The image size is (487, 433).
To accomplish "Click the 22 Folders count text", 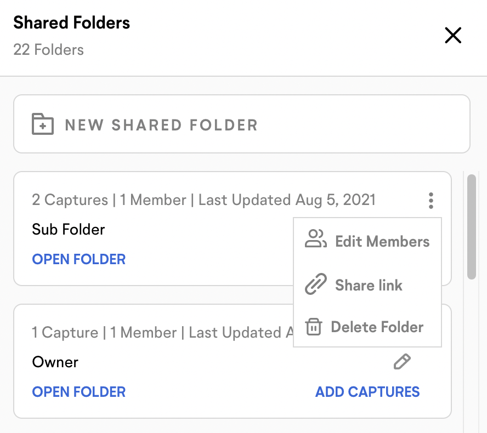I will 48,50.
